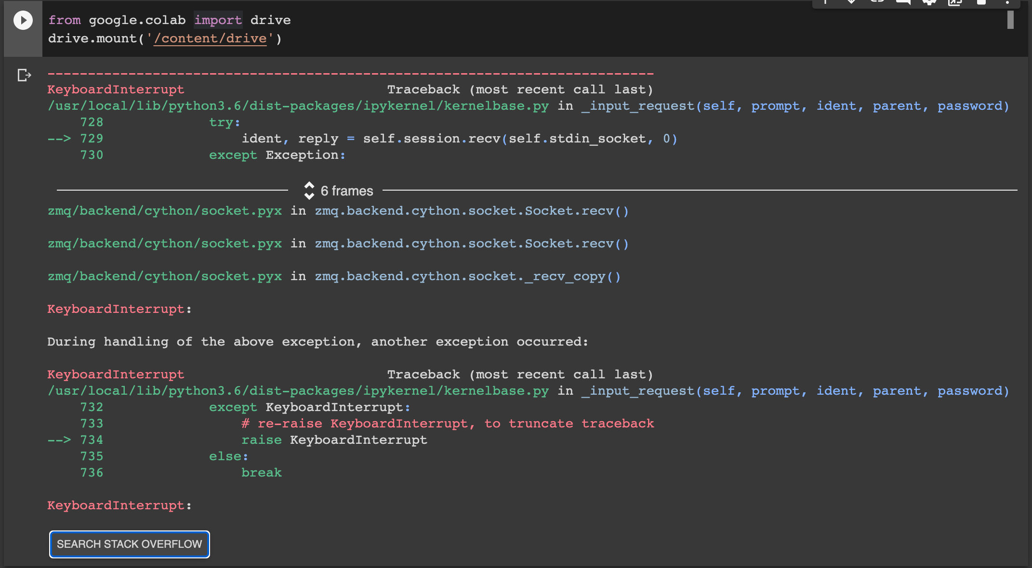
Task: Select the first KeyboardInterrupt error label
Action: 115,89
